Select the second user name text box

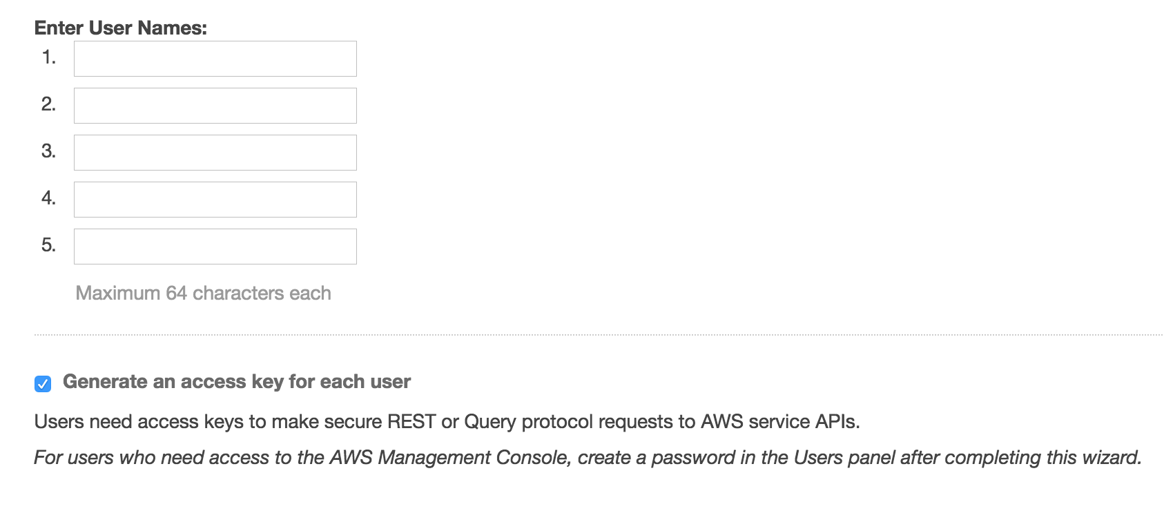[215, 105]
